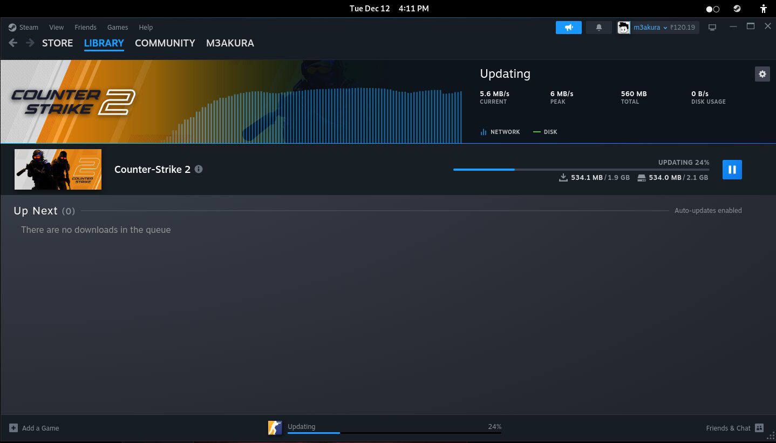This screenshot has height=443, width=776.
Task: Click the window resize grip corner
Action: (771, 435)
